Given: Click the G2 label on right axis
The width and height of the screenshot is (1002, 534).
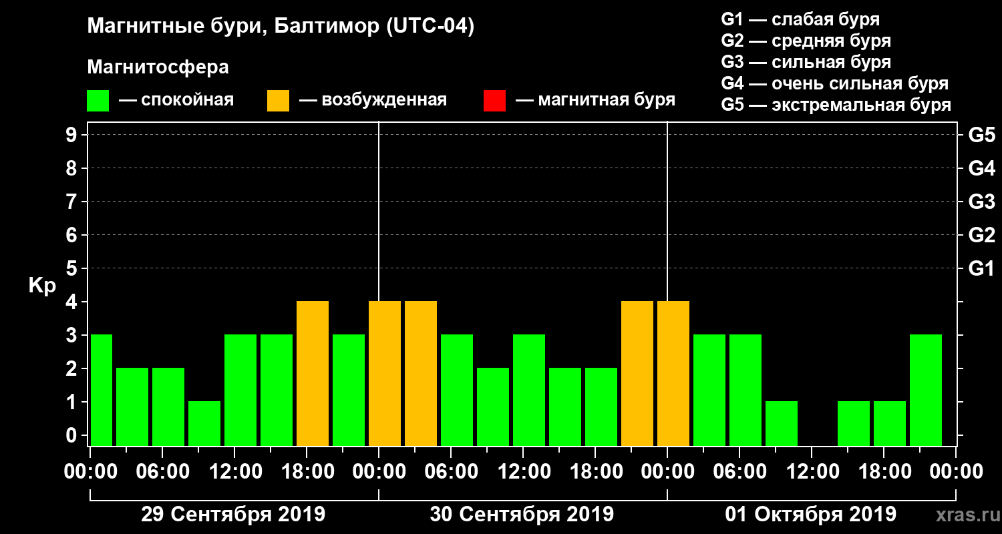Looking at the screenshot, I should 981,235.
